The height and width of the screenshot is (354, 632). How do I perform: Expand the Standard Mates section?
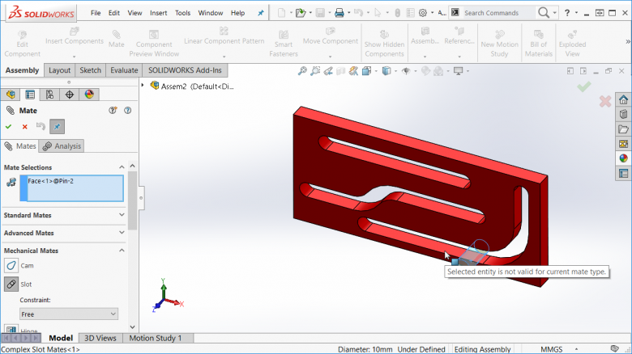[x=122, y=215]
